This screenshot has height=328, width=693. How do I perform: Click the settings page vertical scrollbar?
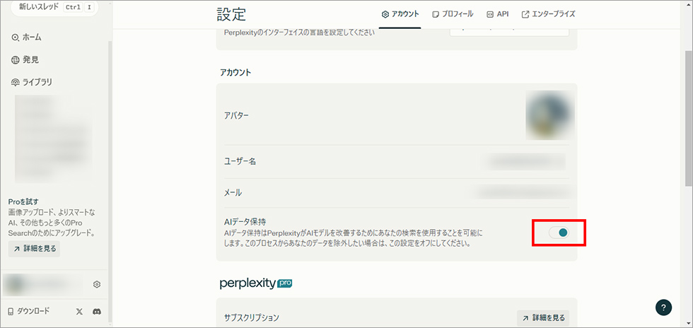(x=689, y=119)
